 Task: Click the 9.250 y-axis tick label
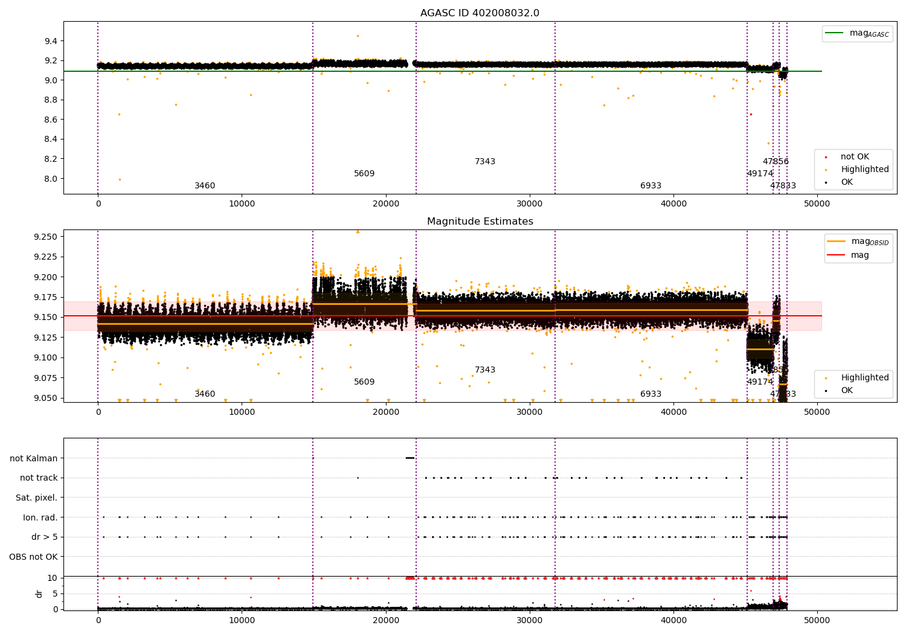pyautogui.click(x=46, y=237)
